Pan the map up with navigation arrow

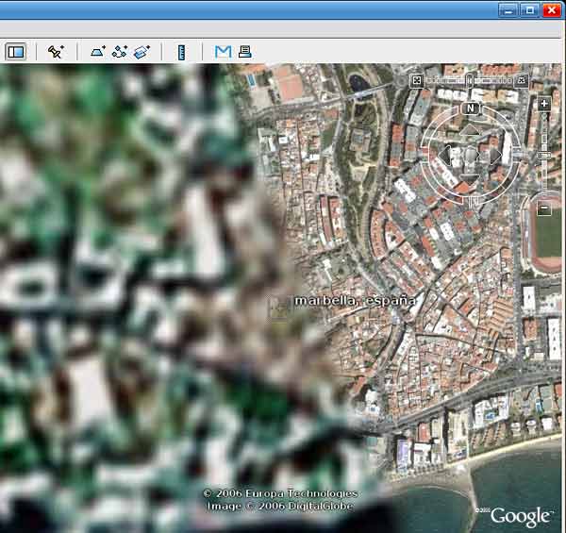pos(469,130)
